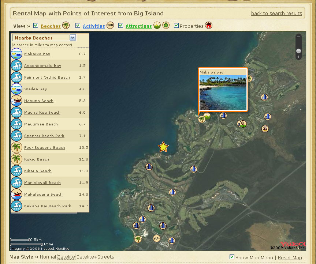Open the Four Seasons Beach link
Screen dimensions: 316x264
[x=45, y=147]
